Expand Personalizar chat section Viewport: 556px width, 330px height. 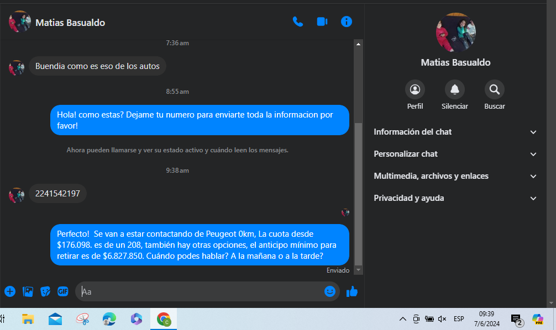455,154
